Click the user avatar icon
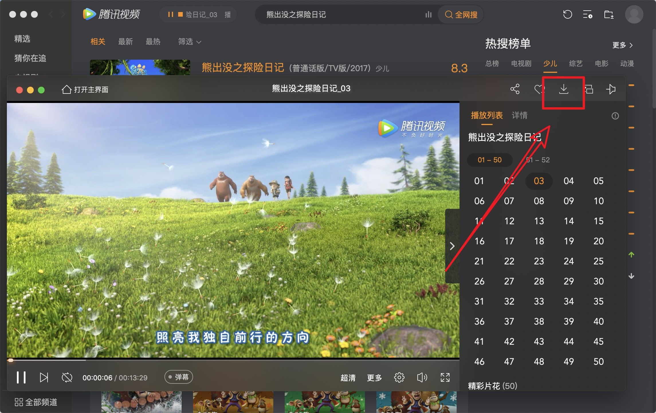Viewport: 656px width, 413px height. (634, 14)
